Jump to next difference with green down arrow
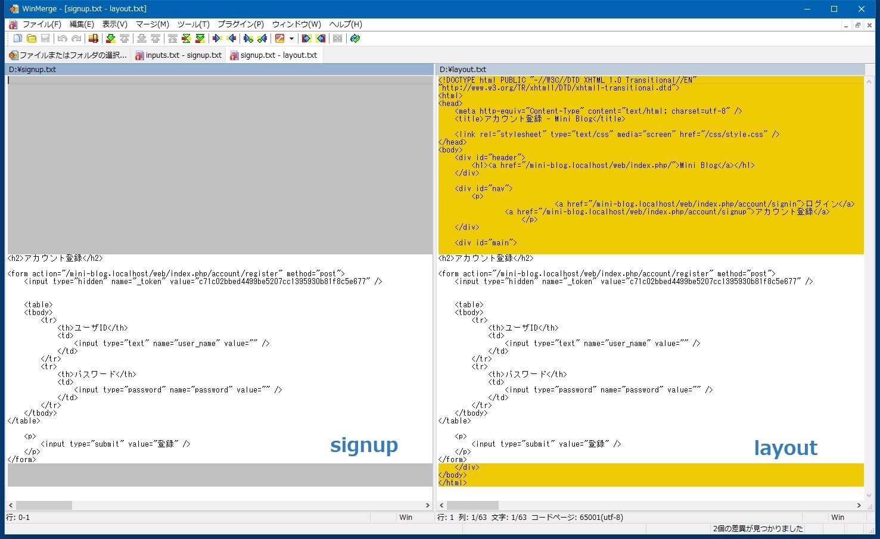 pos(110,39)
